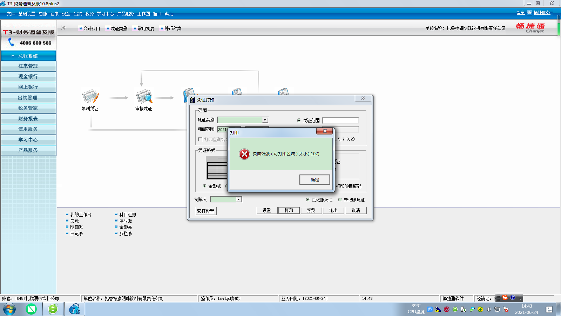Click the volume speaker tray icon
The height and width of the screenshot is (316, 561).
coord(489,309)
